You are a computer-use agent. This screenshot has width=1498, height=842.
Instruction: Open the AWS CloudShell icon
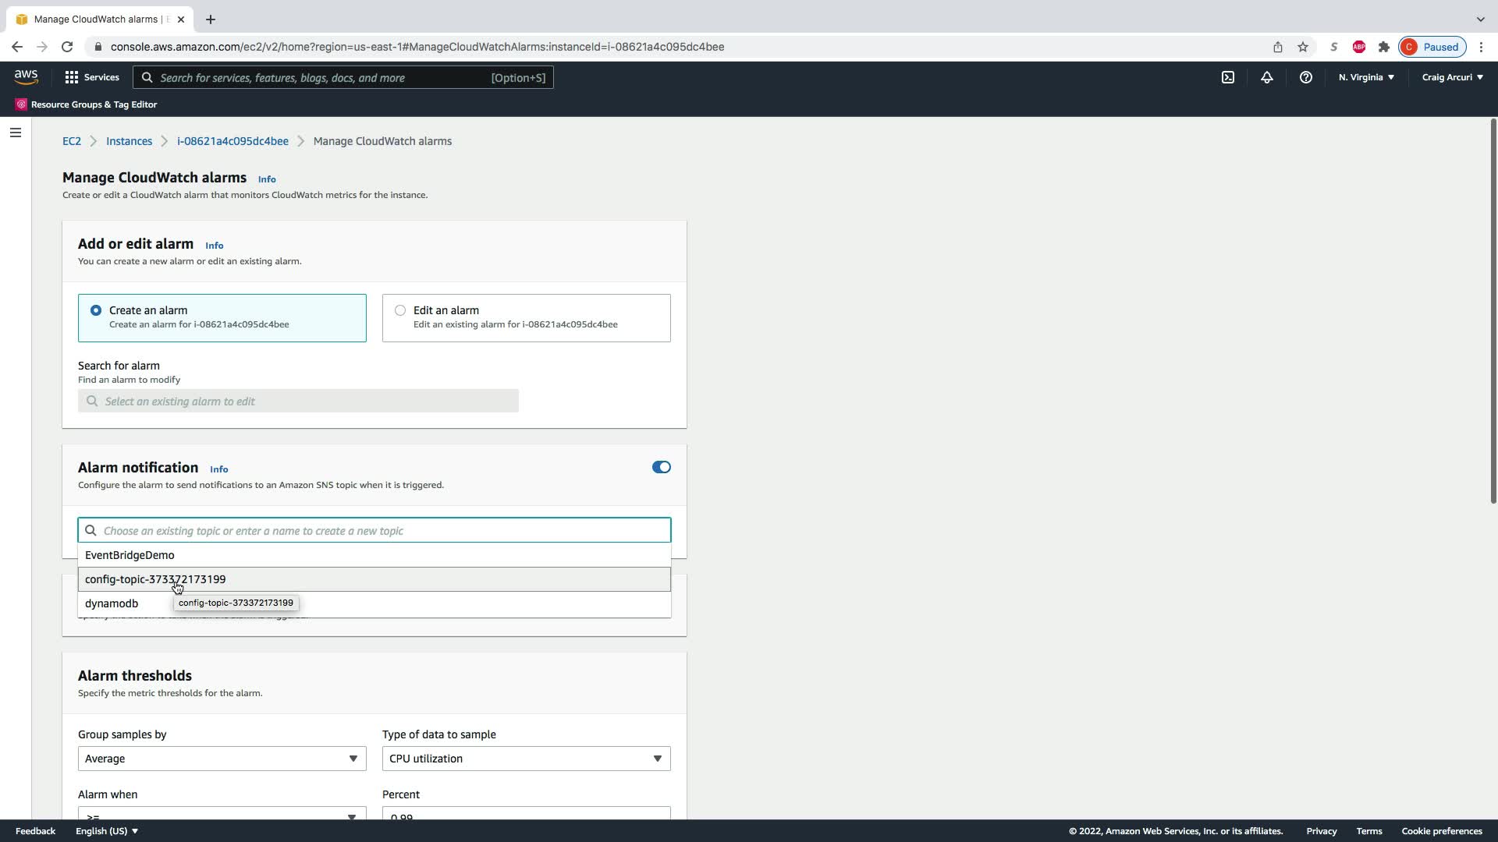click(x=1227, y=77)
